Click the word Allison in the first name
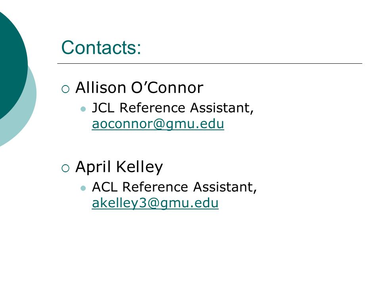Viewport: 381px width, 285px height. coord(101,87)
